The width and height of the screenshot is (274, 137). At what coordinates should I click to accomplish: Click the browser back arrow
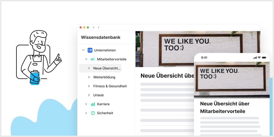(94, 27)
